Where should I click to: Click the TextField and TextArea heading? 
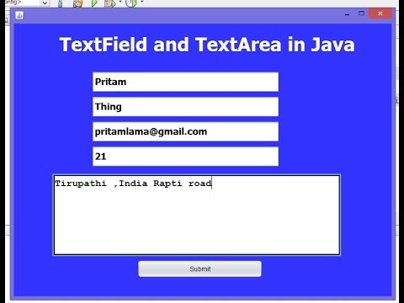[207, 45]
